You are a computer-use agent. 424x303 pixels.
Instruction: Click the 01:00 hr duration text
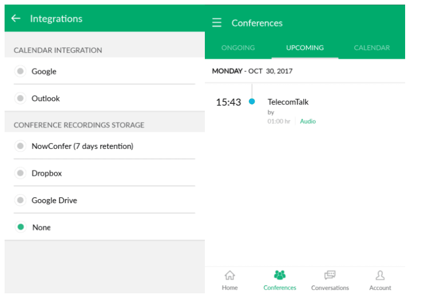tap(279, 122)
